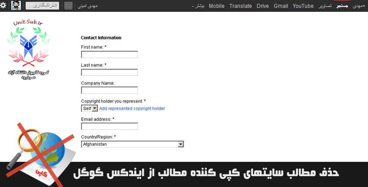The height and width of the screenshot is (187, 368).
Task: Switch to the تصاویر images tab
Action: pyautogui.click(x=325, y=6)
